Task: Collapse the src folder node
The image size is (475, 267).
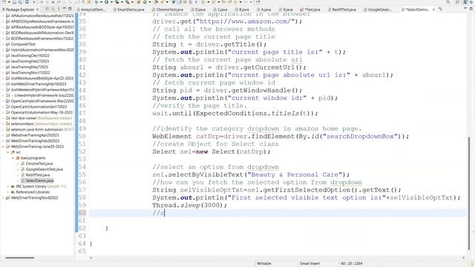Action: click(8, 152)
